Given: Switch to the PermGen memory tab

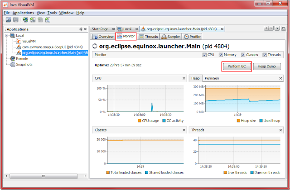Looking at the screenshot, I should [x=212, y=78].
